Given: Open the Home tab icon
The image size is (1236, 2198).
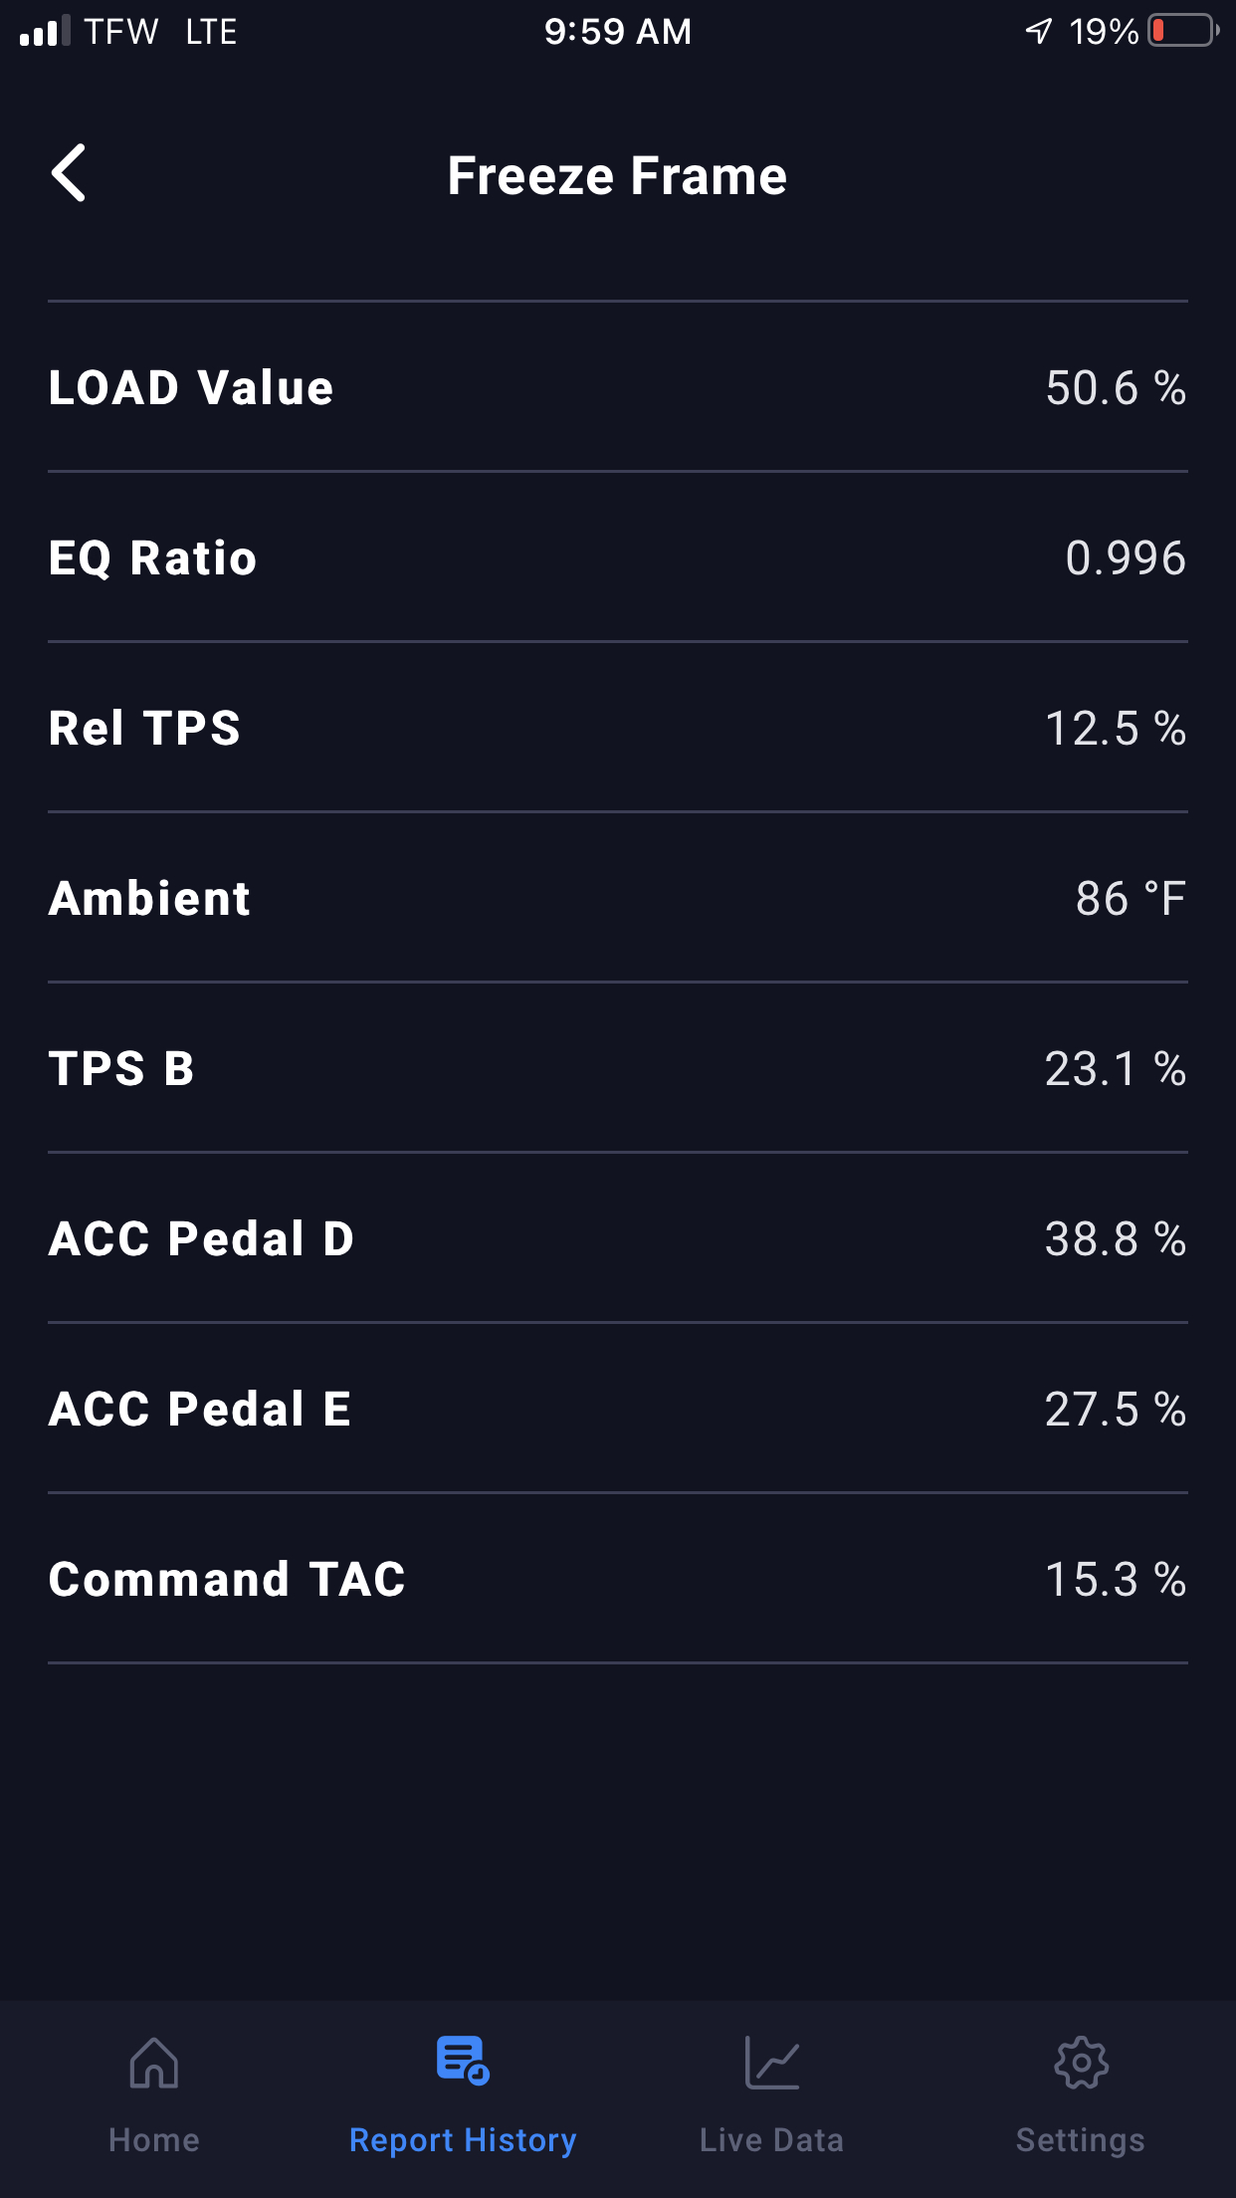Looking at the screenshot, I should pos(154,2062).
